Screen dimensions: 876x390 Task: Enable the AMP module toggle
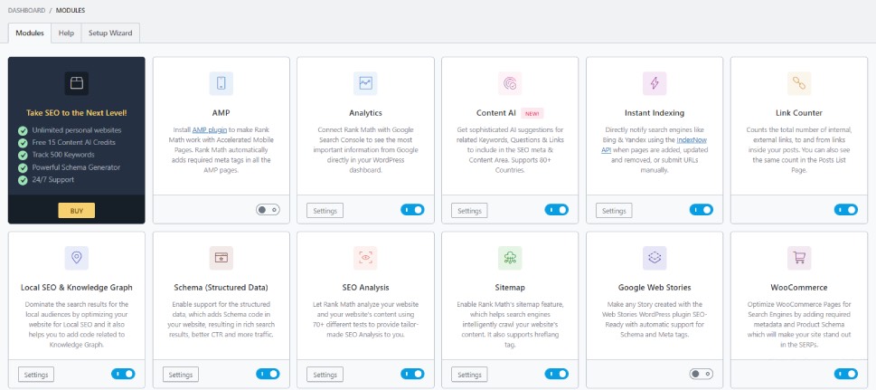point(268,209)
